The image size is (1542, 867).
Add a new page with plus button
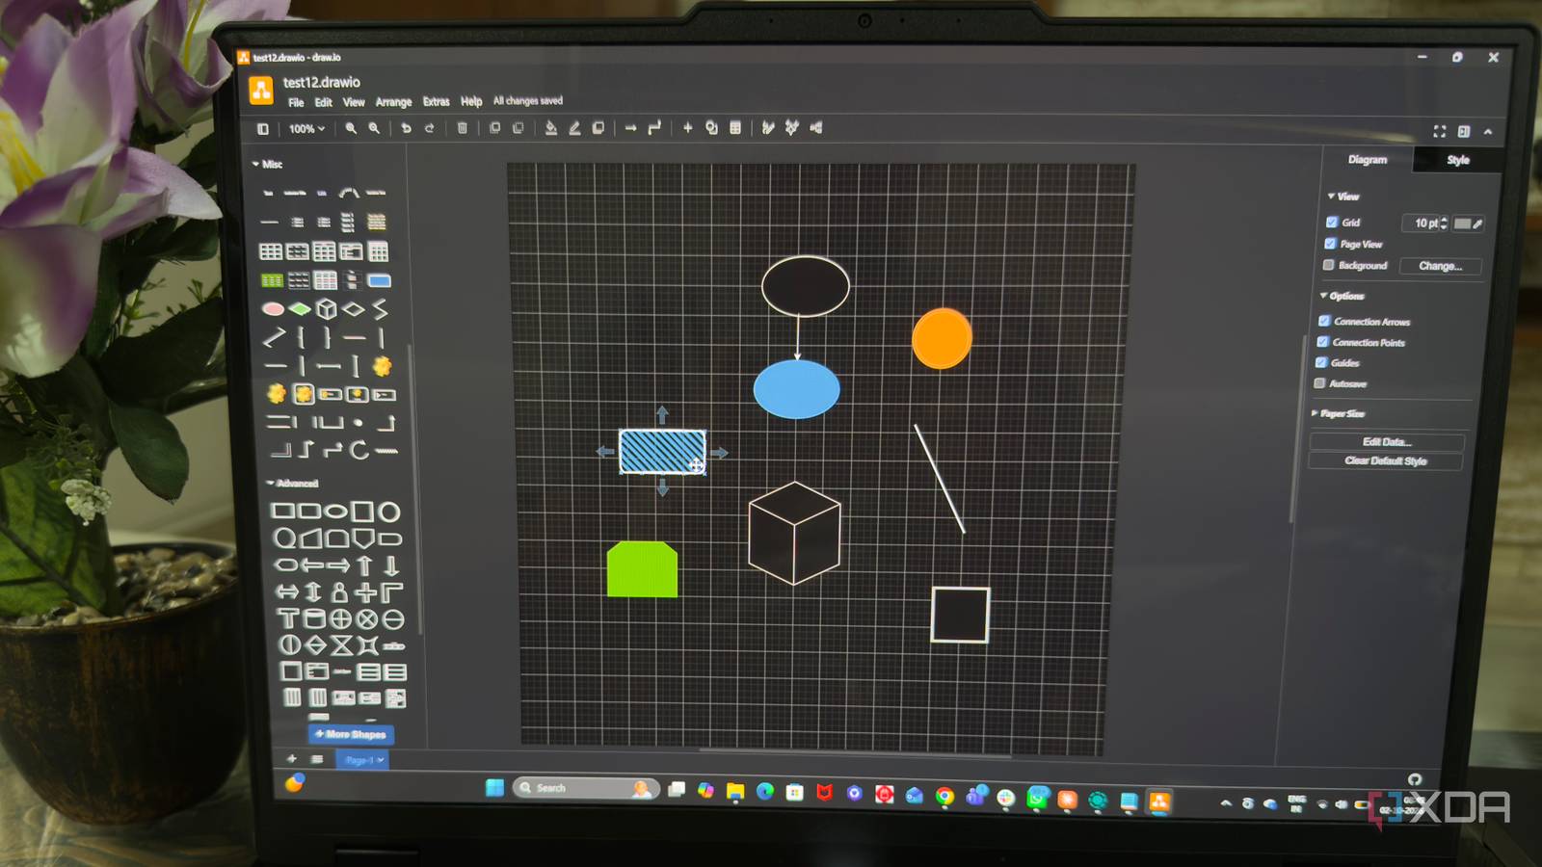[x=292, y=759]
